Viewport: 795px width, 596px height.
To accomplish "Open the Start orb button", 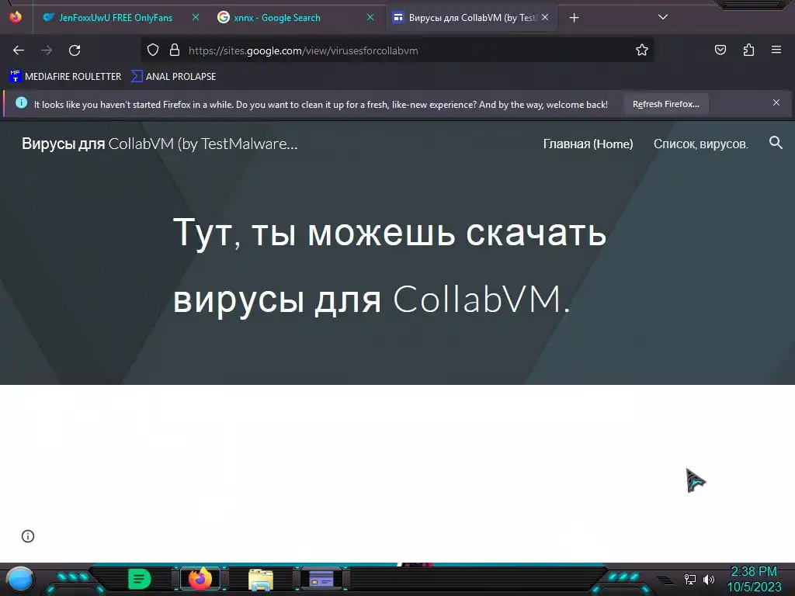I will [20, 579].
